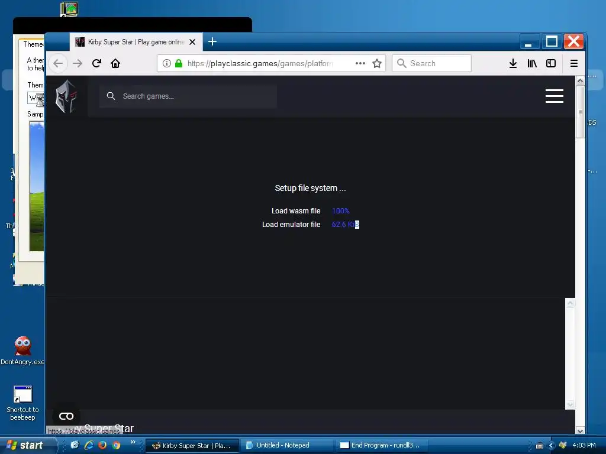Click the green secure padlock icon
Viewport: 606px width, 454px height.
point(179,63)
